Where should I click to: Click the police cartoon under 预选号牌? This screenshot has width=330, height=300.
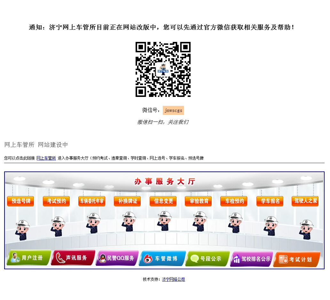[x=22, y=230]
